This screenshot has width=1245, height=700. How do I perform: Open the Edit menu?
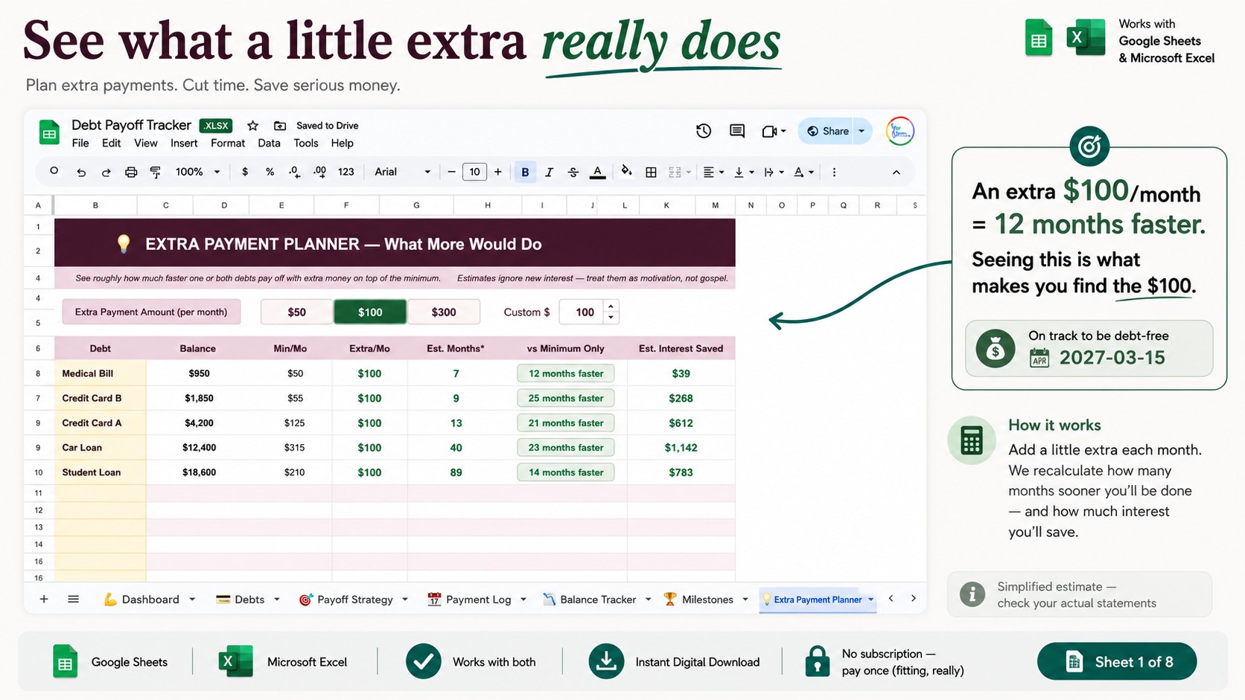click(x=112, y=143)
